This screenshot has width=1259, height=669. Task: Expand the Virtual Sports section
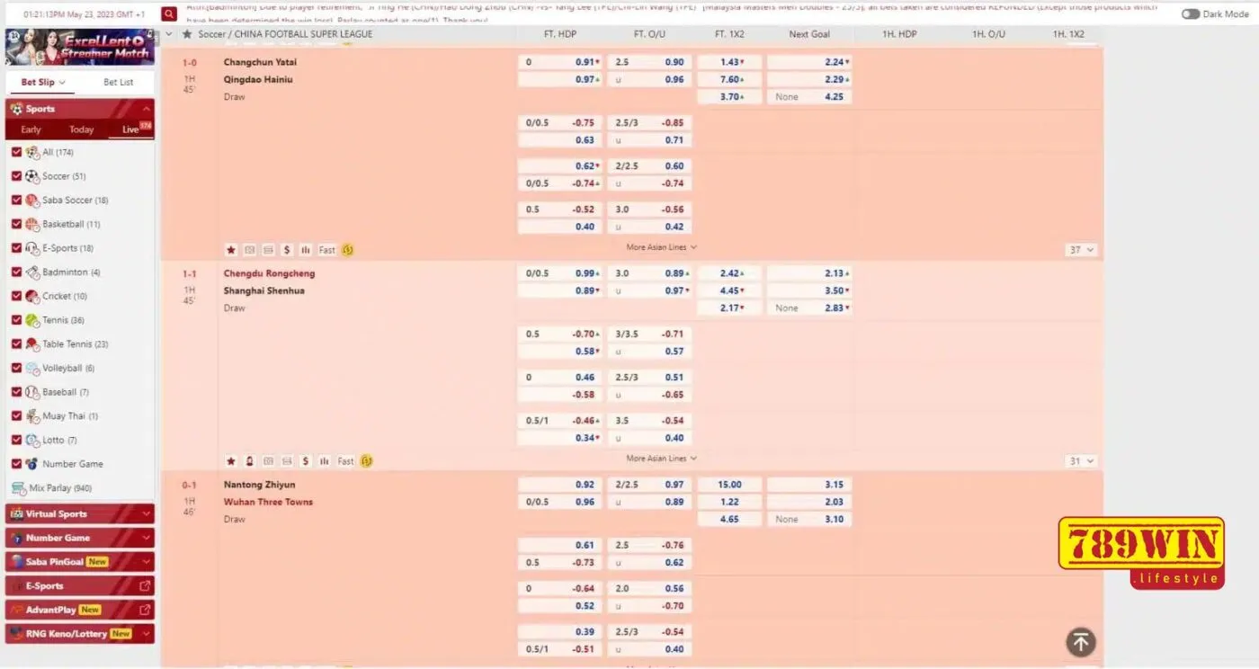(79, 513)
